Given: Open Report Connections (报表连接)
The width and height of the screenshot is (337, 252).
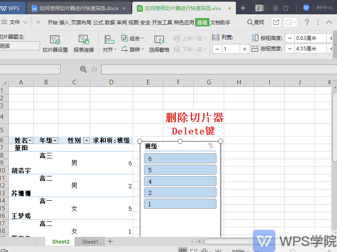Looking at the screenshot, I should click(84, 44).
